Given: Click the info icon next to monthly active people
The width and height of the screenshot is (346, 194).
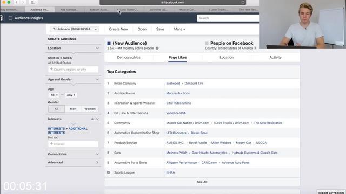Looking at the screenshot, I should 157,48.
